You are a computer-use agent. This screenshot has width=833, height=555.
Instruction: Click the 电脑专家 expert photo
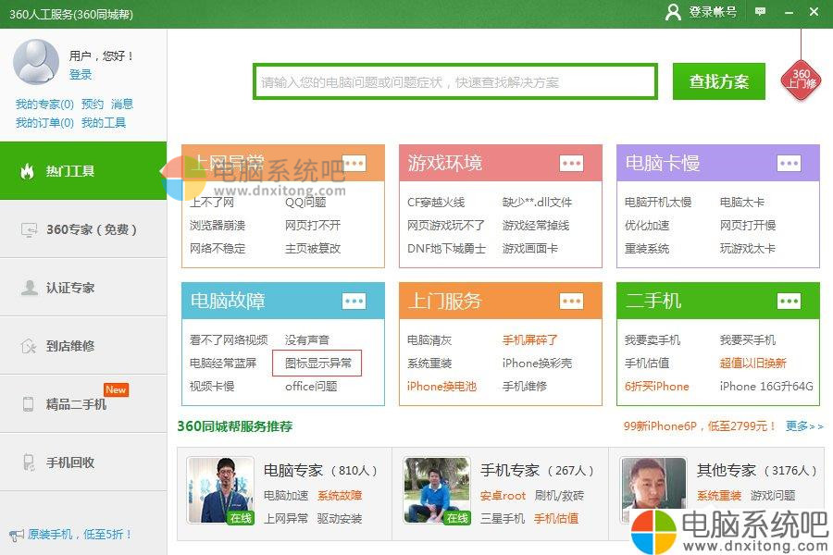(220, 490)
